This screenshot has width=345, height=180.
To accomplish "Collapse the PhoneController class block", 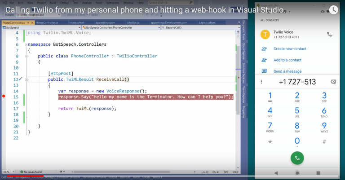I will point(26,56).
